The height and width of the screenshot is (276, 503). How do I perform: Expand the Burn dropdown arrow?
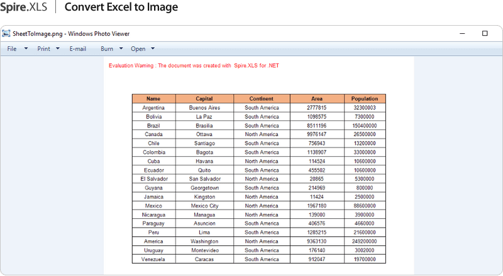tap(121, 48)
